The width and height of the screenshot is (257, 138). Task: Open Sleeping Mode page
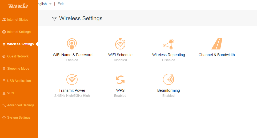(x=18, y=69)
